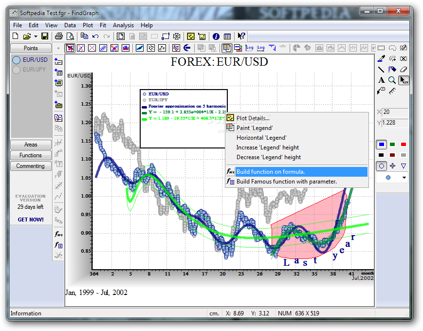Choose Paint 'Legend' context menu entry

click(x=297, y=128)
